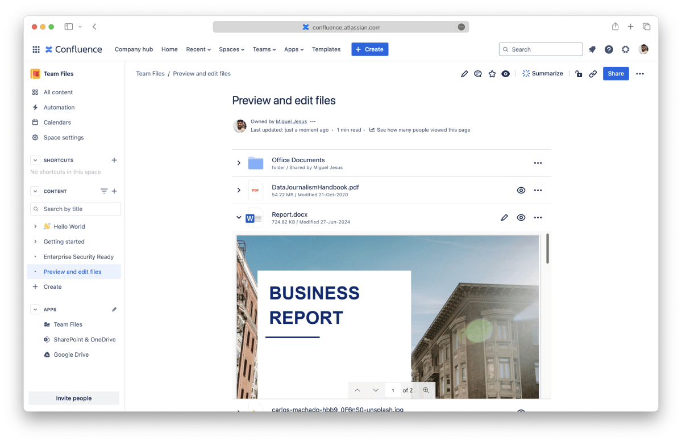Viewport: 682px width, 443px height.
Task: Click the Confluence logo
Action: click(74, 49)
